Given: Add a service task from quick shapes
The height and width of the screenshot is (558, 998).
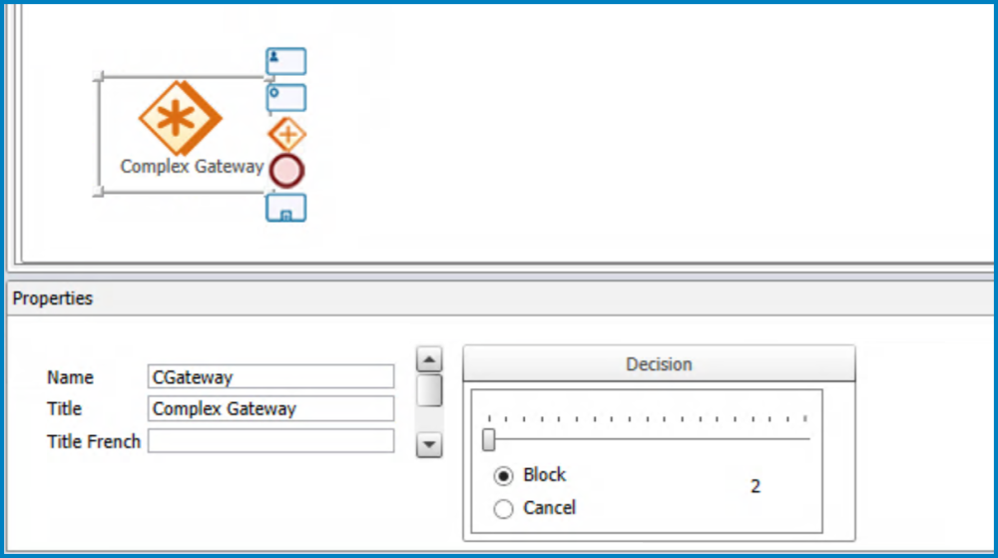Looking at the screenshot, I should [x=285, y=98].
